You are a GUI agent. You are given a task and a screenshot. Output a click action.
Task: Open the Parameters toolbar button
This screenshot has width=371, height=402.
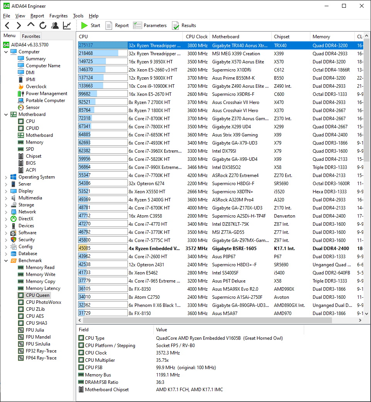150,26
